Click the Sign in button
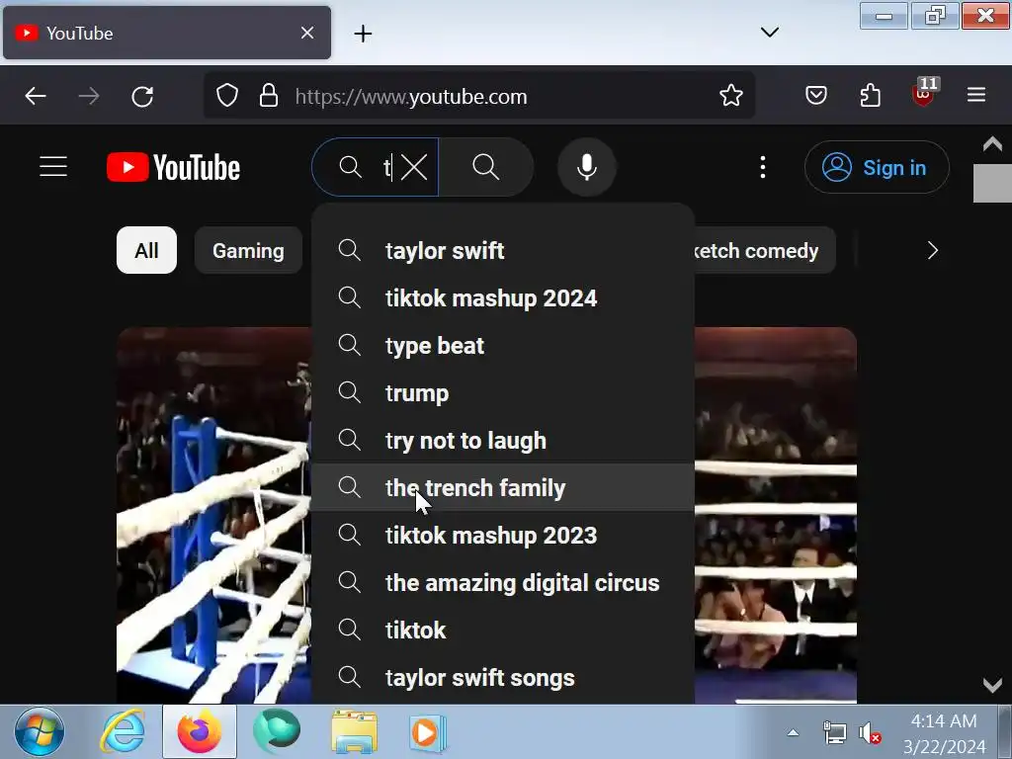Image resolution: width=1012 pixels, height=759 pixels. pos(877,167)
